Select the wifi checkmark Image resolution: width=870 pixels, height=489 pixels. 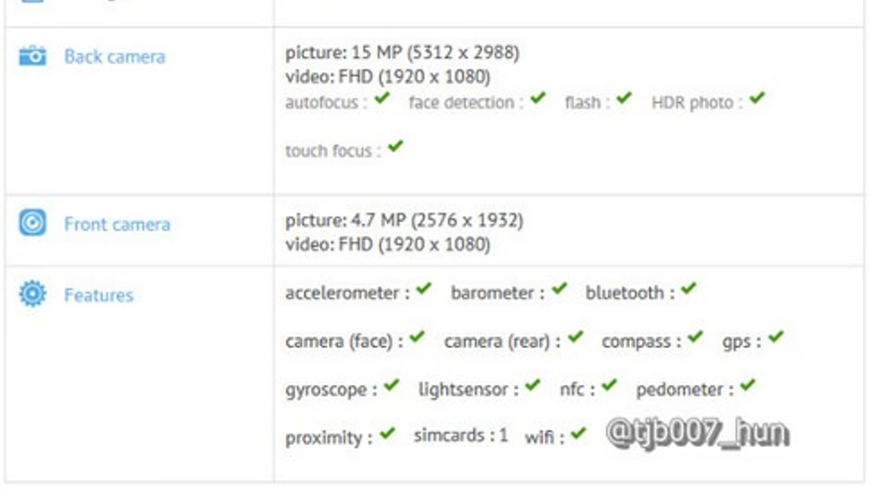coord(579,433)
